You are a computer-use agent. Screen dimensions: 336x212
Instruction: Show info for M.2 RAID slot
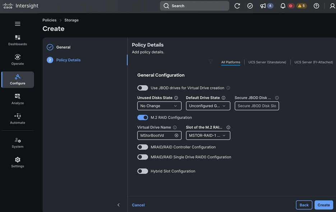pos(229,127)
